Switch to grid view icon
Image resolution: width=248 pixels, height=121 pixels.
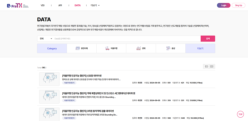212,66
